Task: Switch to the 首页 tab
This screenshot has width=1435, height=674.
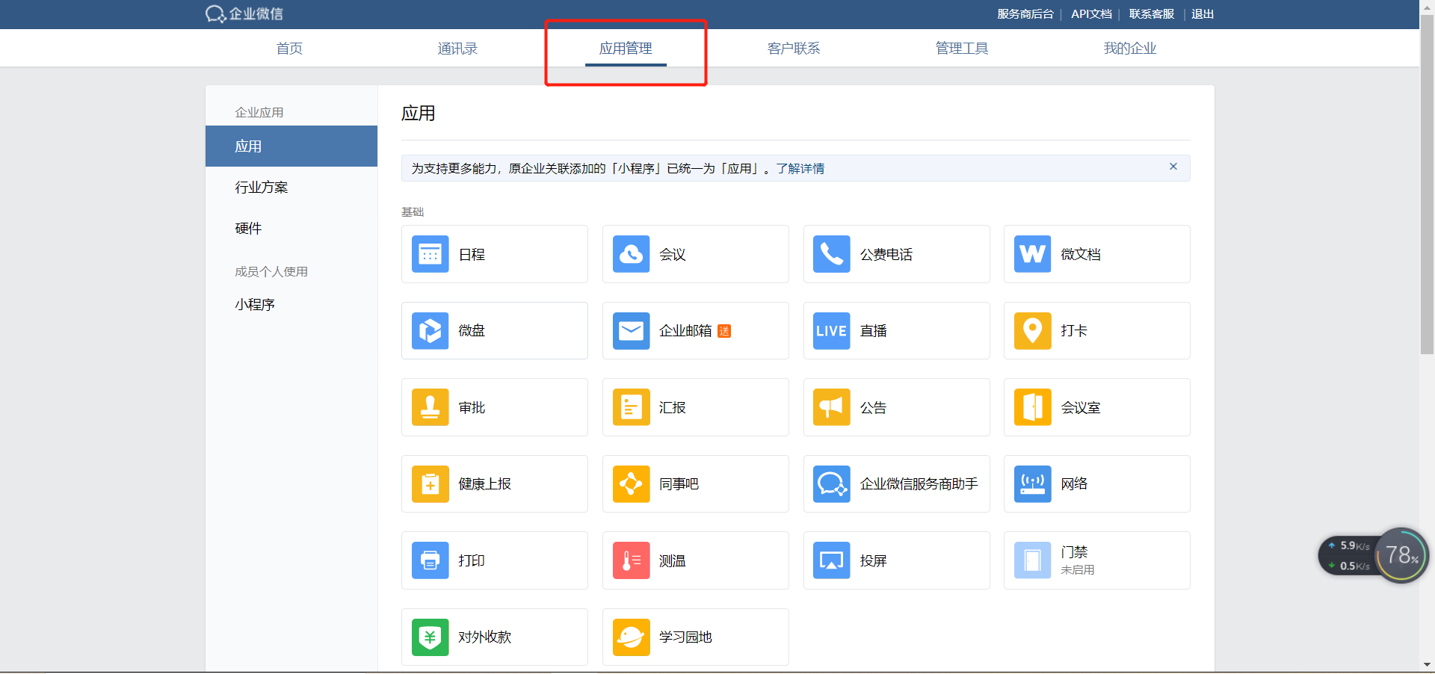Action: coord(289,49)
